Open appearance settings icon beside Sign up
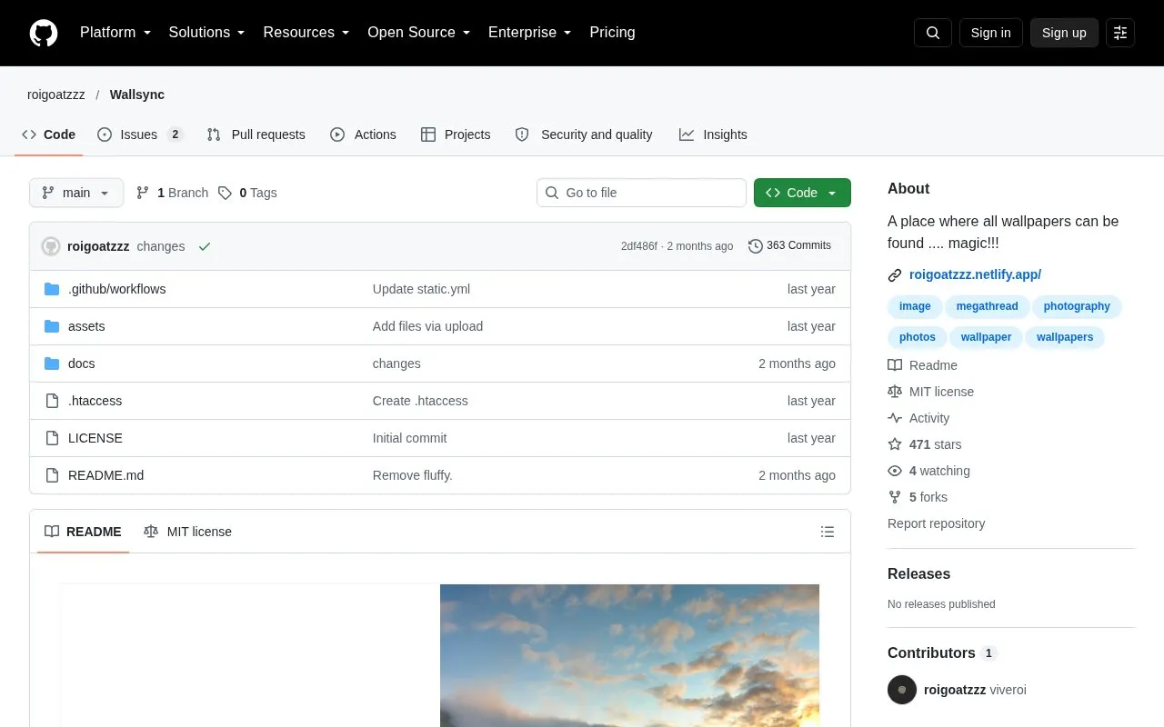This screenshot has width=1164, height=727. click(1120, 33)
